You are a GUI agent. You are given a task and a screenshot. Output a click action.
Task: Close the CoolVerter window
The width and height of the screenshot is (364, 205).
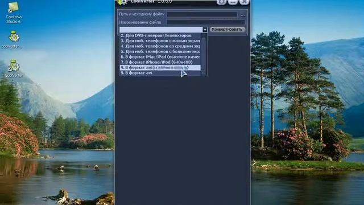point(244,2)
